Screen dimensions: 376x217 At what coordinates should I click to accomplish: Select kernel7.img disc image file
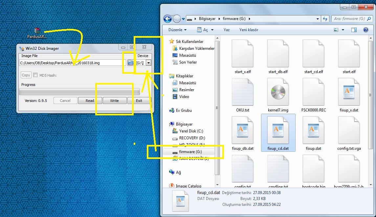[x=278, y=95]
